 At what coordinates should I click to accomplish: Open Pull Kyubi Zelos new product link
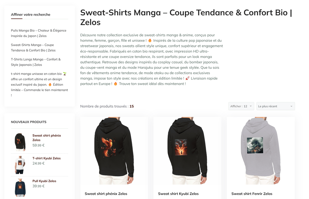[x=44, y=181]
